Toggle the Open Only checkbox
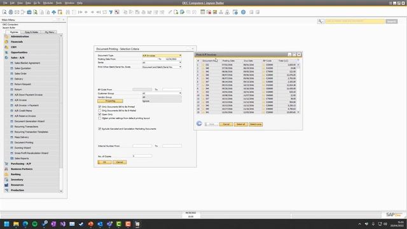 (x=99, y=114)
